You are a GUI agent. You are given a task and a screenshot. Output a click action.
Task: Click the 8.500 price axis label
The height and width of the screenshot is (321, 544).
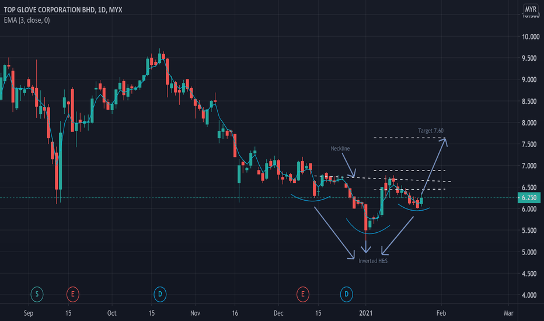click(531, 102)
